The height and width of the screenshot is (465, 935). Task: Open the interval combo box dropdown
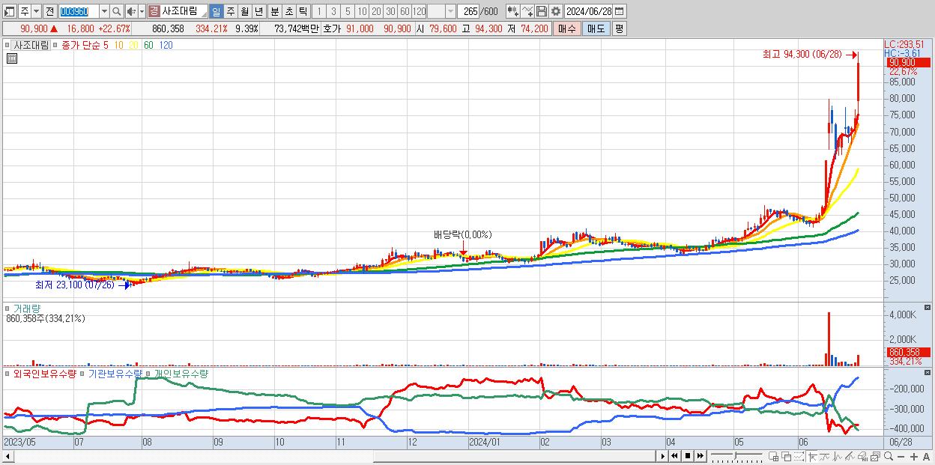click(450, 11)
